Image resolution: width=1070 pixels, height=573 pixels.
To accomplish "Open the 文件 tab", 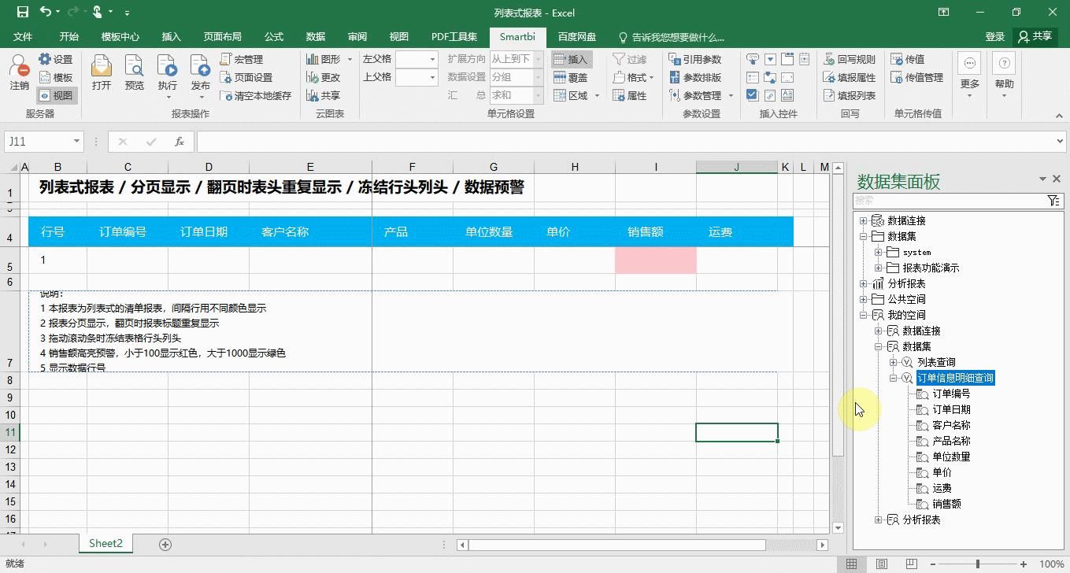I will tap(23, 37).
